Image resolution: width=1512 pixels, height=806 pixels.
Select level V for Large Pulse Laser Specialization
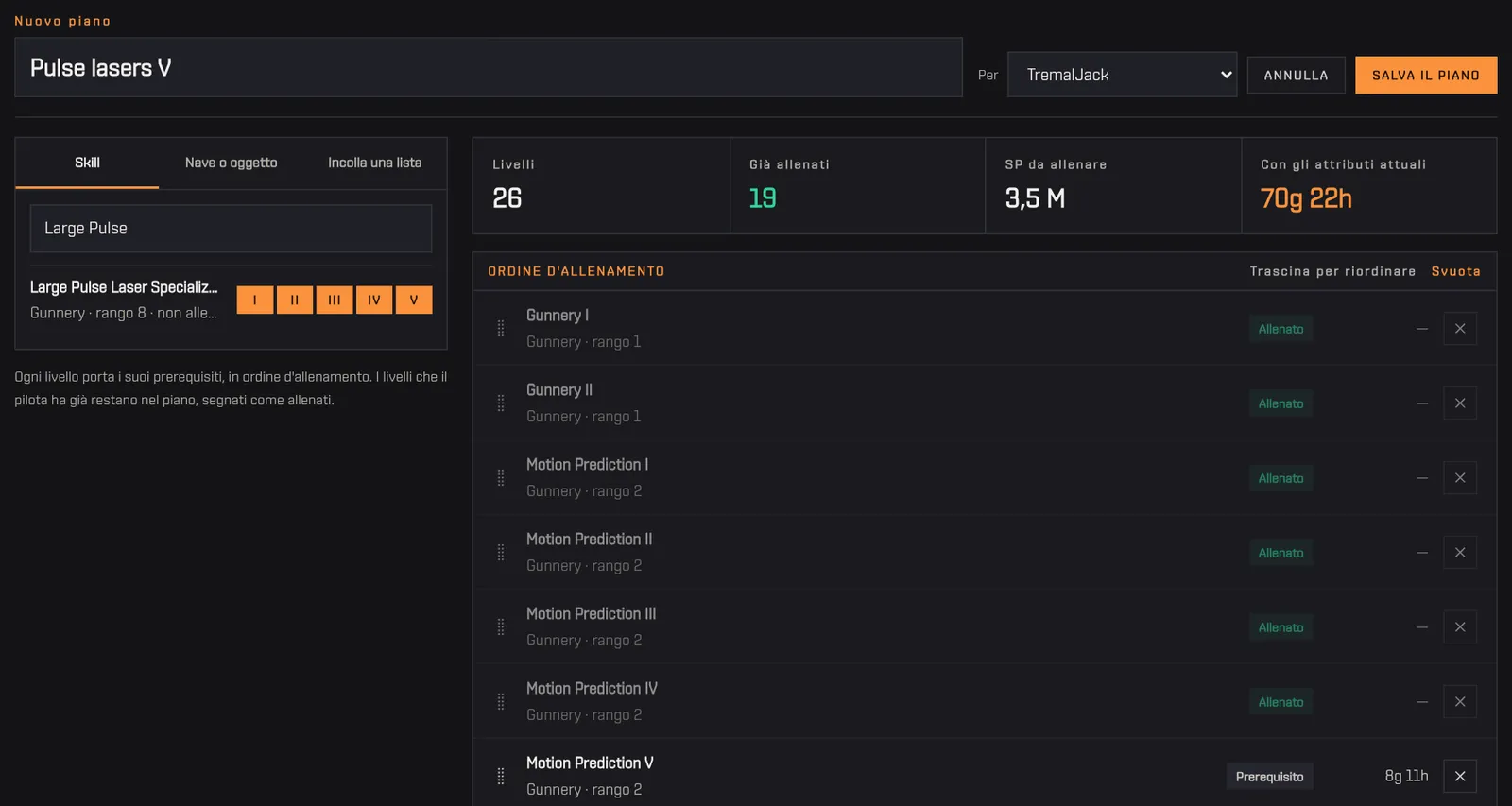(414, 300)
